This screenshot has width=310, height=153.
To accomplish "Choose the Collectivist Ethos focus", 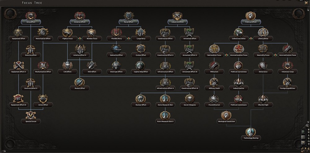I will [x=239, y=32].
